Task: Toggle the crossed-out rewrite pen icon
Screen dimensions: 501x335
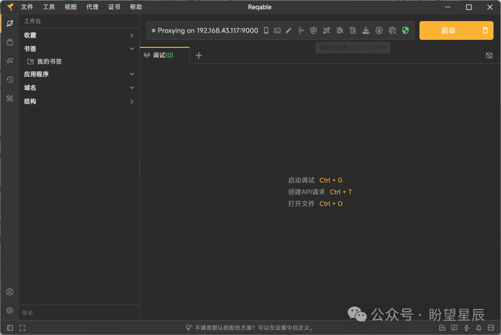Action: 327,30
